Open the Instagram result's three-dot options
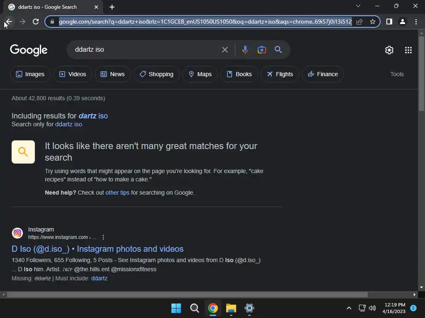This screenshot has width=425, height=318. (103, 237)
